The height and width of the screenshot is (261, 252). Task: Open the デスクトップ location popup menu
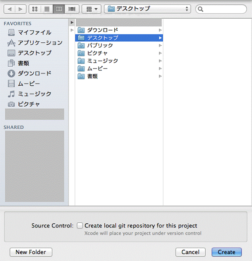click(x=147, y=9)
